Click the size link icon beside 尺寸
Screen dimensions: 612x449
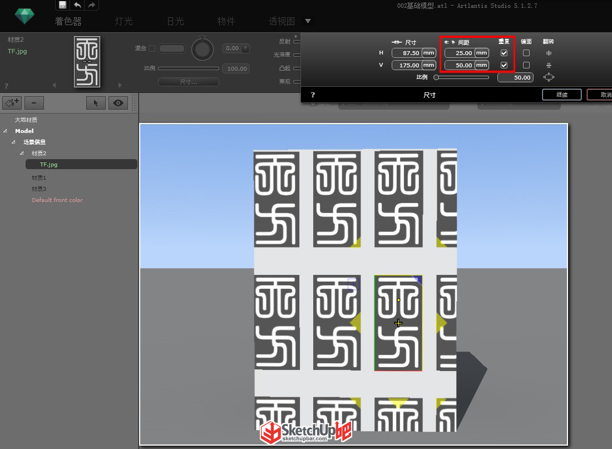(397, 42)
